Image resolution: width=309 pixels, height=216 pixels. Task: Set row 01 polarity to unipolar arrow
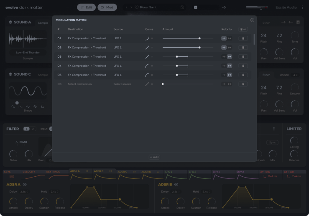tap(224, 38)
